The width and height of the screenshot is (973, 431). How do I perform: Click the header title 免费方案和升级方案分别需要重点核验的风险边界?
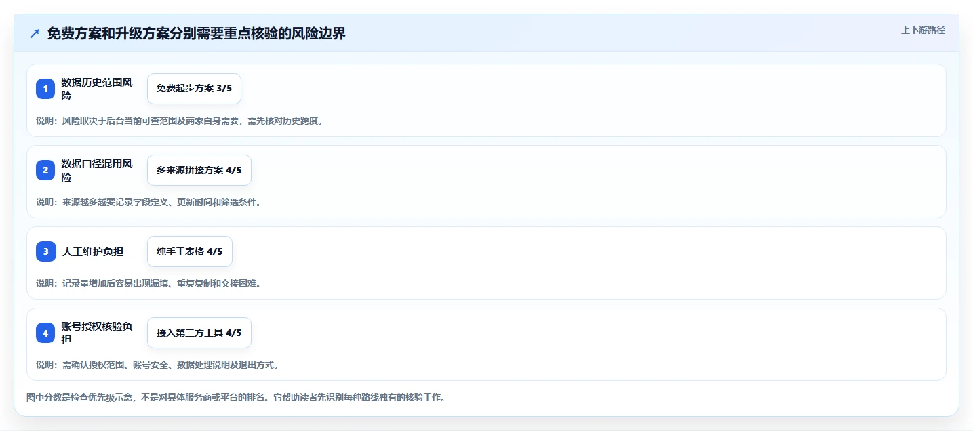197,33
